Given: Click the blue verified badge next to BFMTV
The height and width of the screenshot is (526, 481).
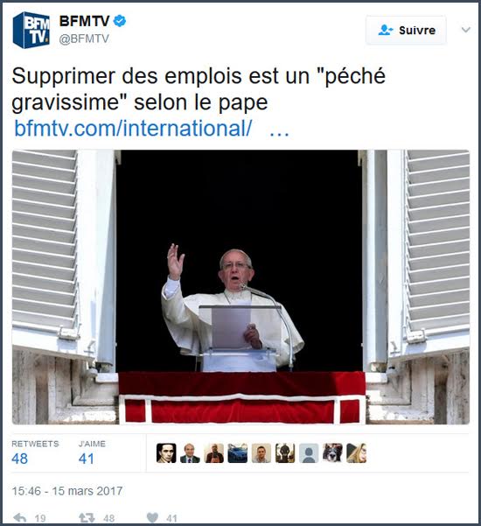Looking at the screenshot, I should coord(119,21).
